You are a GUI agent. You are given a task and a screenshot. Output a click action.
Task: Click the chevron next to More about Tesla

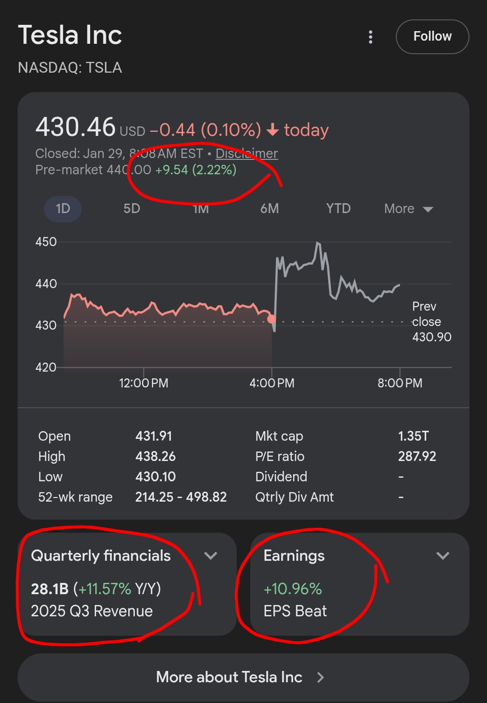[x=321, y=677]
